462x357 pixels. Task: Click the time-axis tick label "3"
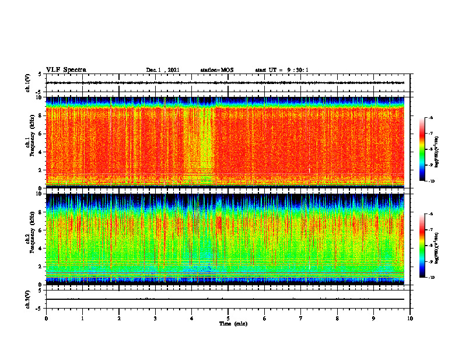click(x=155, y=318)
